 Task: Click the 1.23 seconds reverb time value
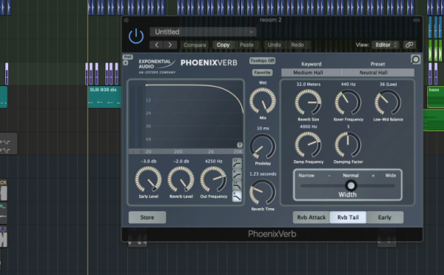point(263,173)
